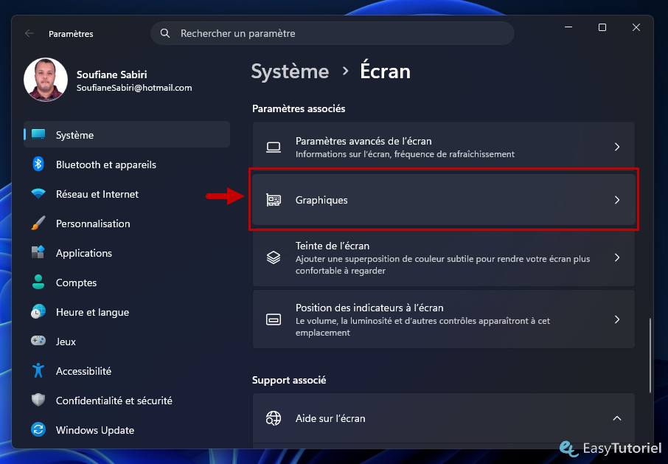Image resolution: width=668 pixels, height=464 pixels.
Task: Click the Windows Update refresh icon
Action: pyautogui.click(x=38, y=429)
